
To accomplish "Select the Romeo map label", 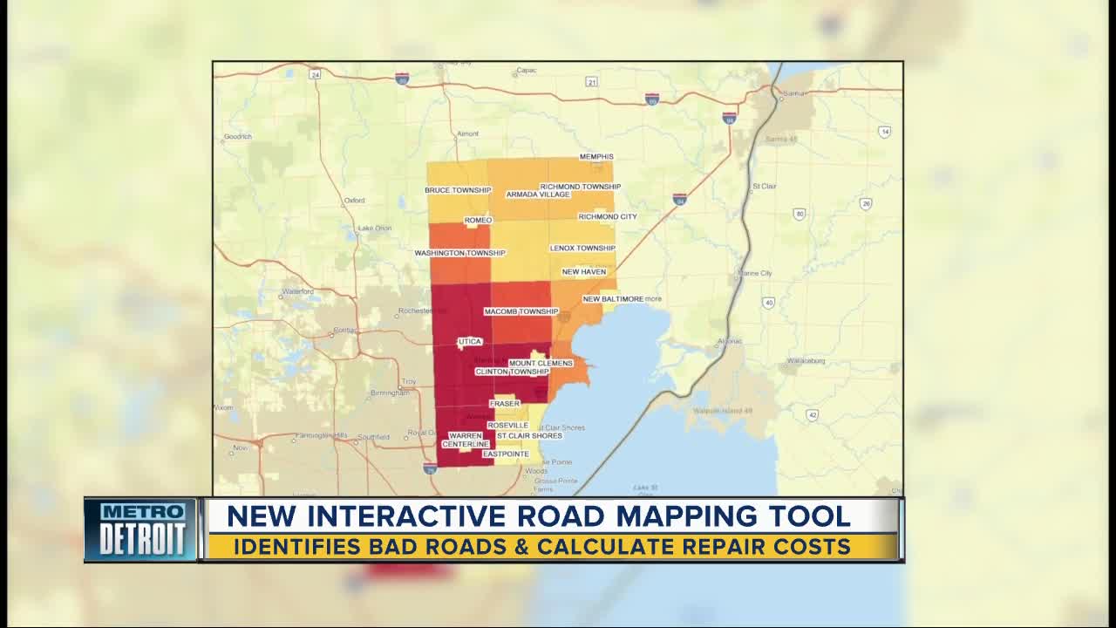I will [x=478, y=221].
